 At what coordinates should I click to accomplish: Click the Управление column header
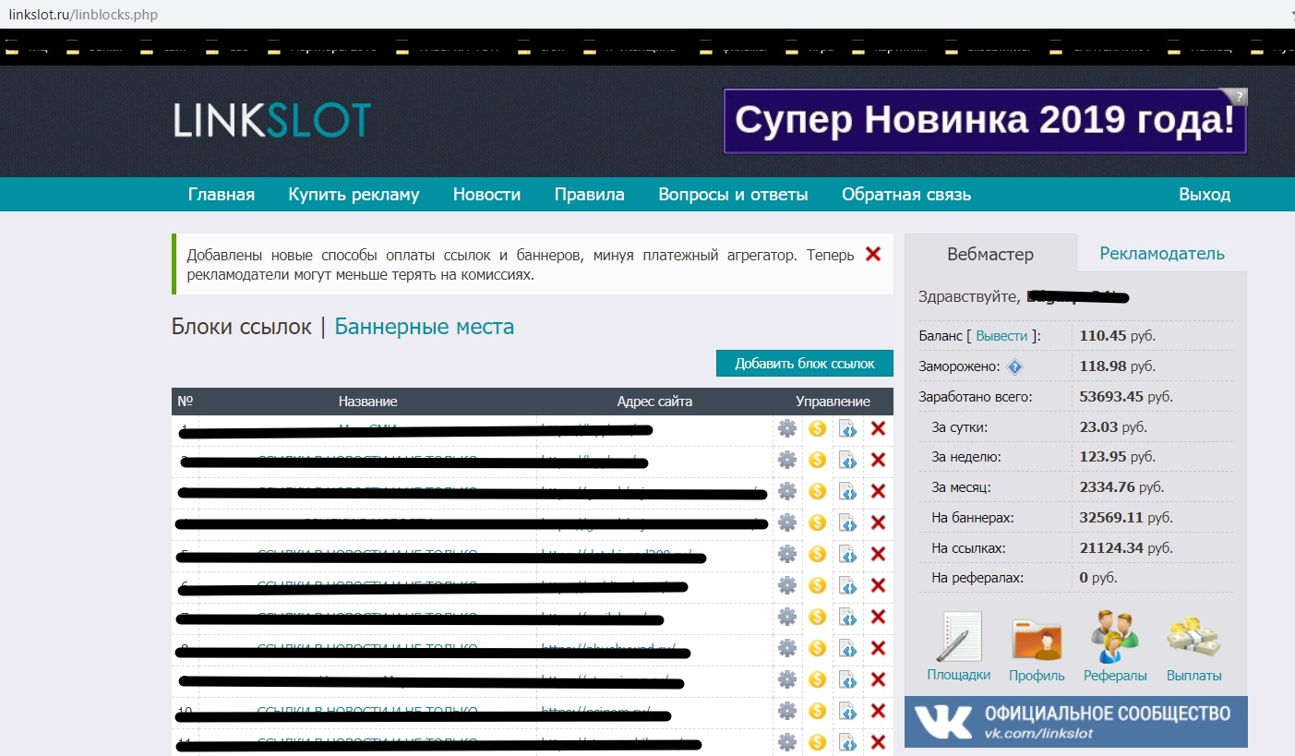tap(833, 402)
